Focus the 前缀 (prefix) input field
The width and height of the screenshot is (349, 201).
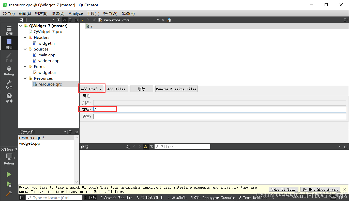(x=220, y=110)
